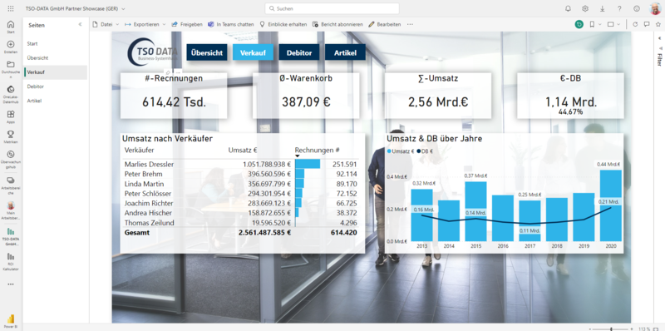Viewport: 665px width, 331px height.
Task: Click the fit to page icon
Action: coord(656,329)
